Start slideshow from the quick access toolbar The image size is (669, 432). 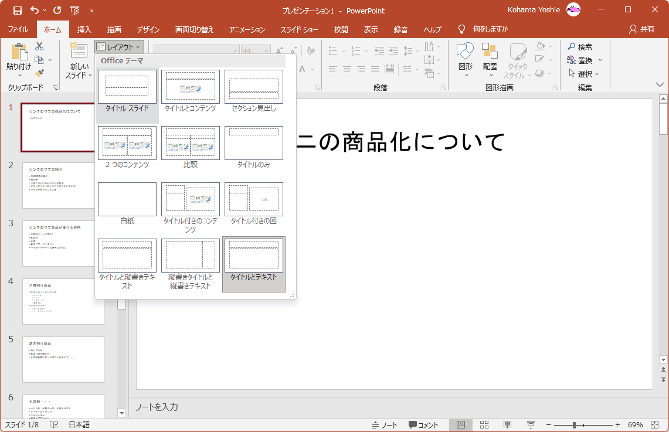[x=74, y=10]
